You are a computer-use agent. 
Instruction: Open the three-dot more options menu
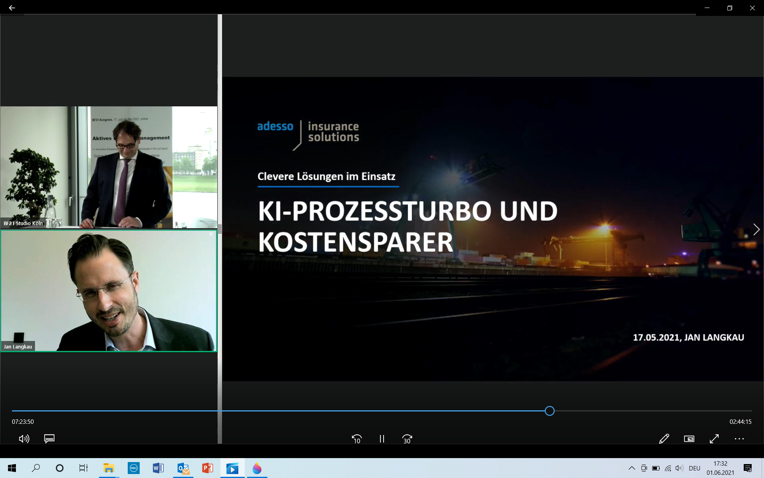click(739, 439)
